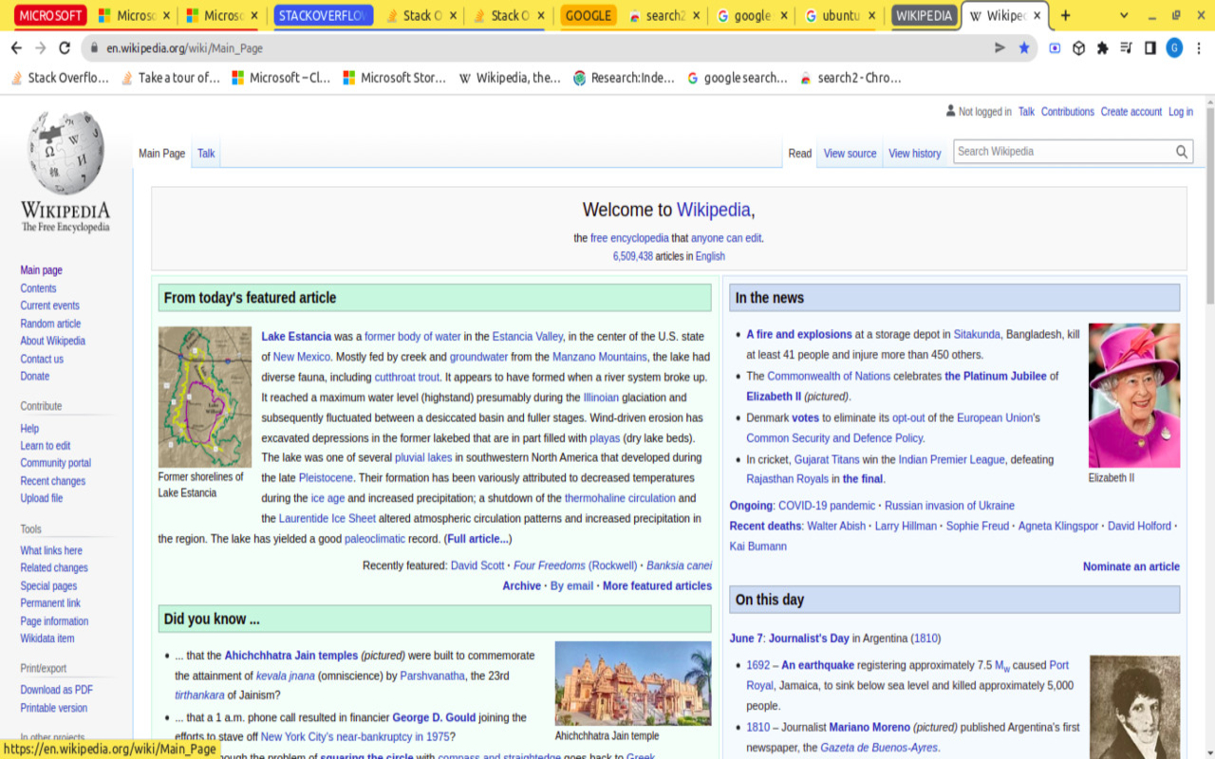Bookmark this page with the star icon
The image size is (1215, 759).
[1026, 46]
